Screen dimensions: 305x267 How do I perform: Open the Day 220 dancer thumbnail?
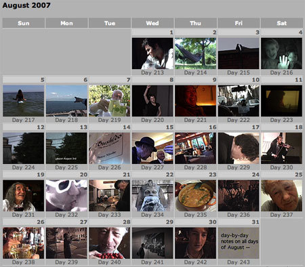coord(152,101)
